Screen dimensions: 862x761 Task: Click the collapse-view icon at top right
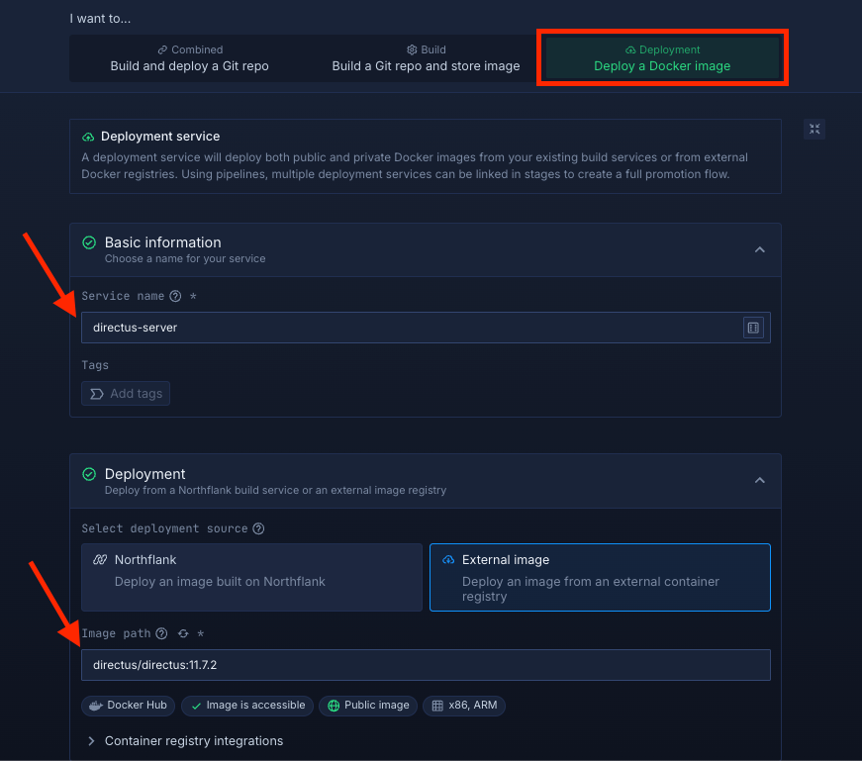point(814,129)
